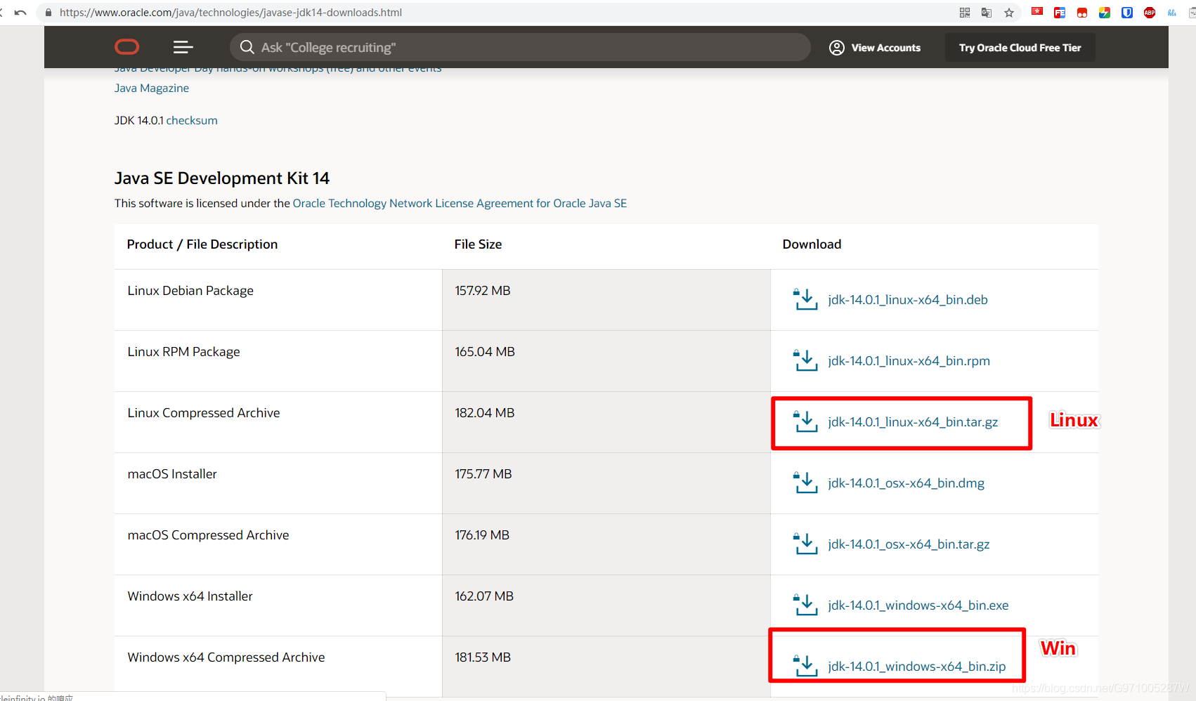Click the FE extension icon
The width and height of the screenshot is (1196, 701).
point(1059,12)
